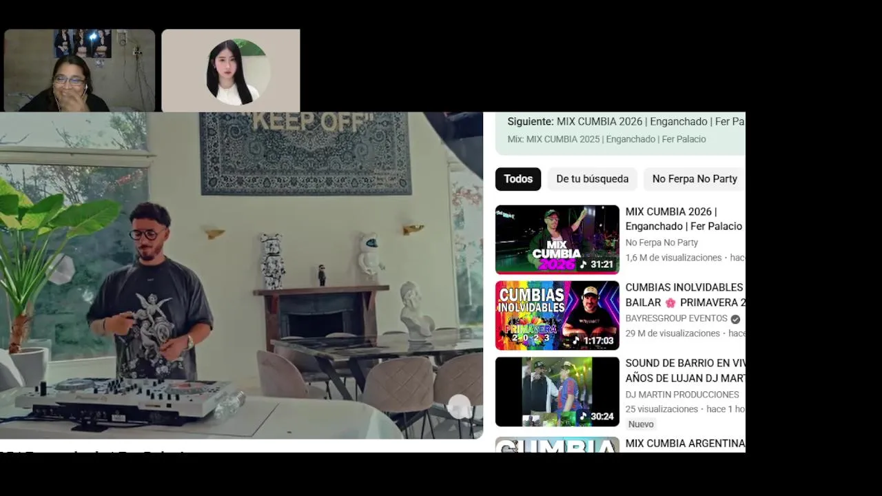Click title "MIX CUMBIA 2026 | Enganchado | Fer Palacio"
The height and width of the screenshot is (496, 882).
coord(685,219)
